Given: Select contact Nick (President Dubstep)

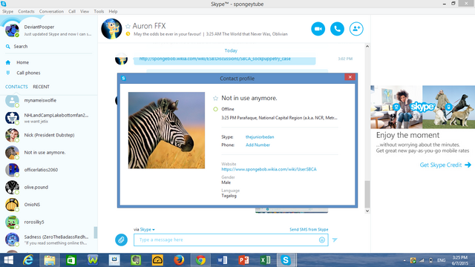Looking at the screenshot, I should 48,135.
